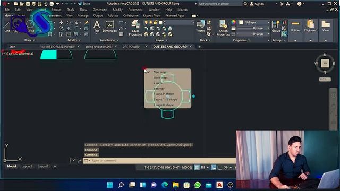The height and width of the screenshot is (191, 340).
Task: Open the Dimension menu
Action: tap(99, 10)
